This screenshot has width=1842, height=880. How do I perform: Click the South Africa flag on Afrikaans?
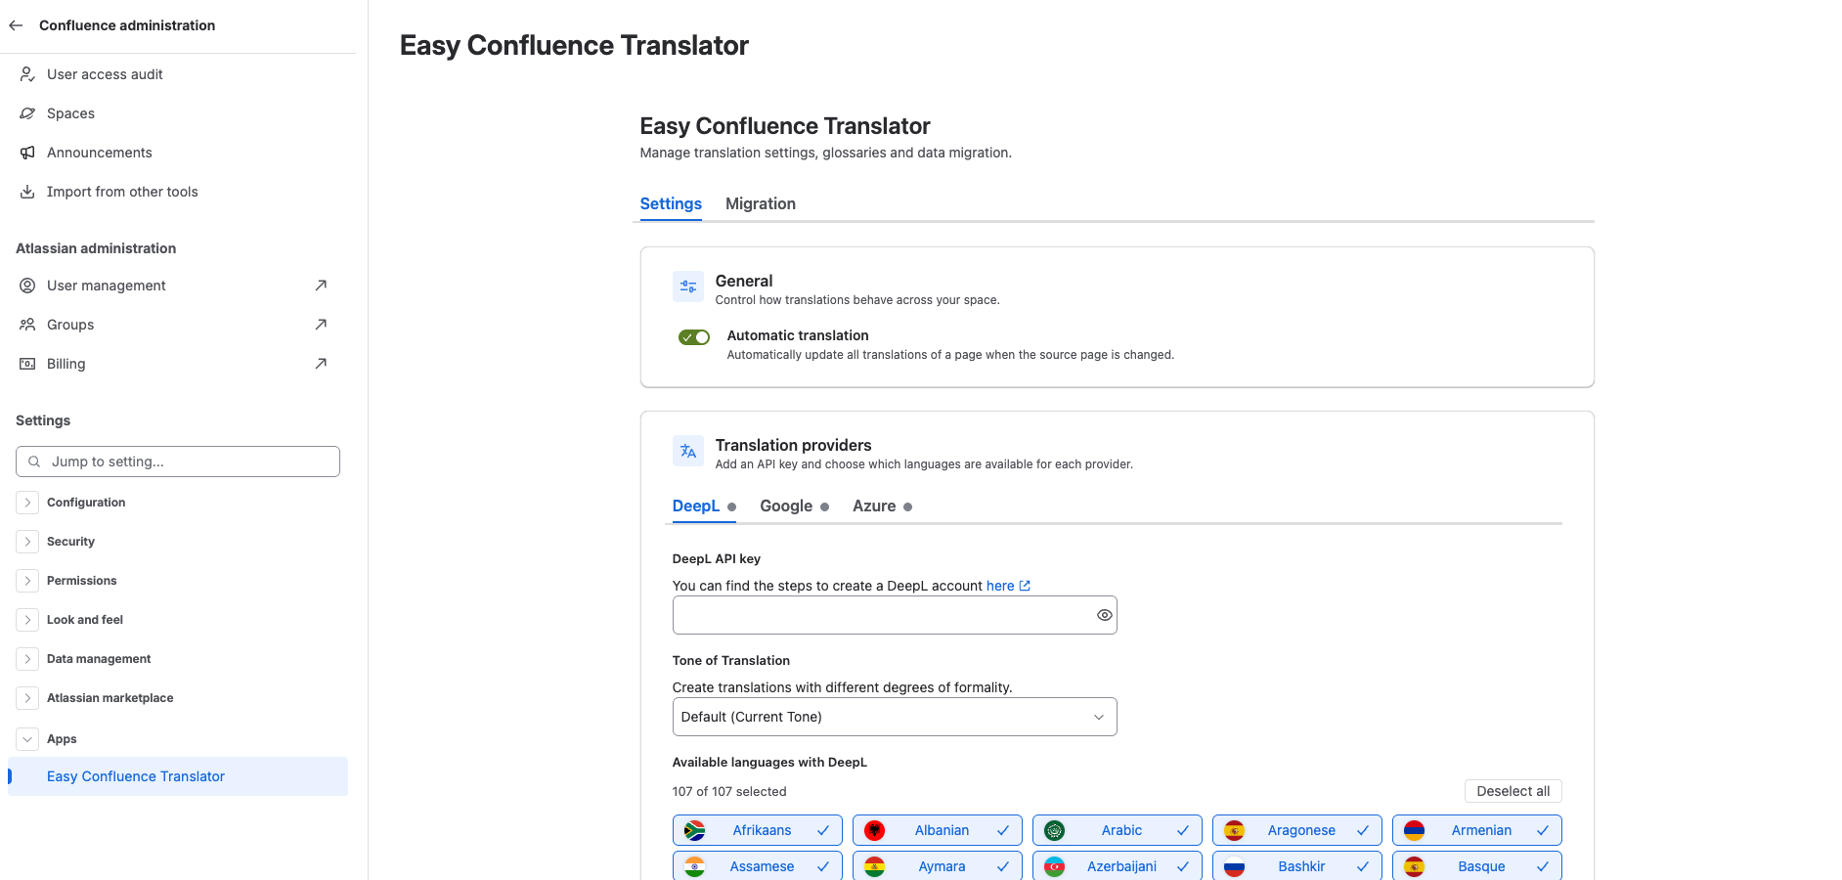695,830
